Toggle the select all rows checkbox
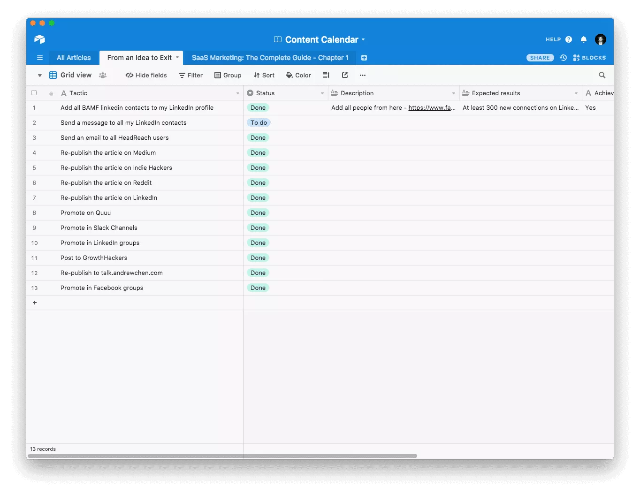Image resolution: width=640 pixels, height=494 pixels. pos(34,93)
